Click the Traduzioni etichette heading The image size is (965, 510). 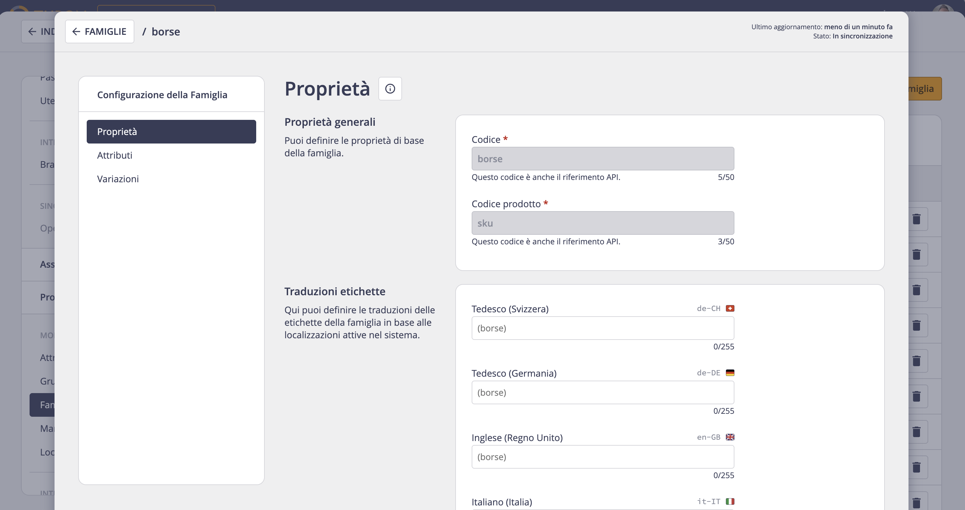pyautogui.click(x=334, y=291)
